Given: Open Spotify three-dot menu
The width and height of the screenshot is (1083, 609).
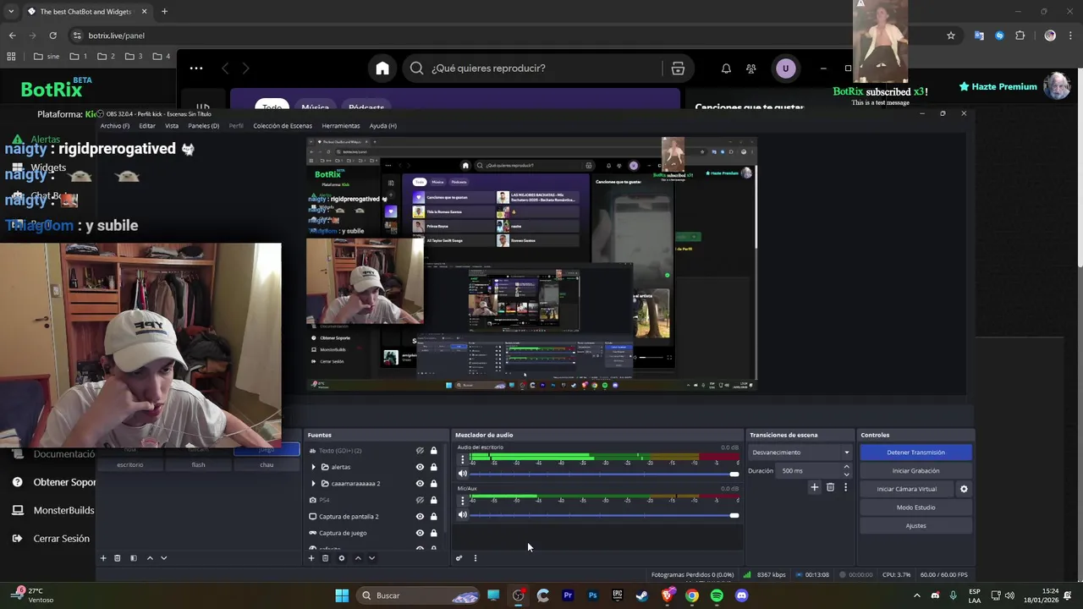Looking at the screenshot, I should coord(196,69).
